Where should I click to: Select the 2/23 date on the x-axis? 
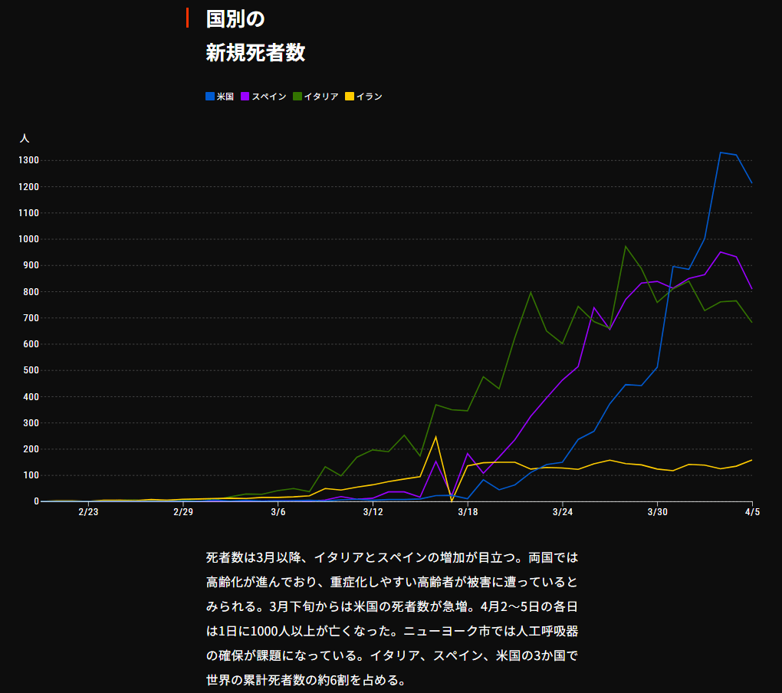[88, 511]
